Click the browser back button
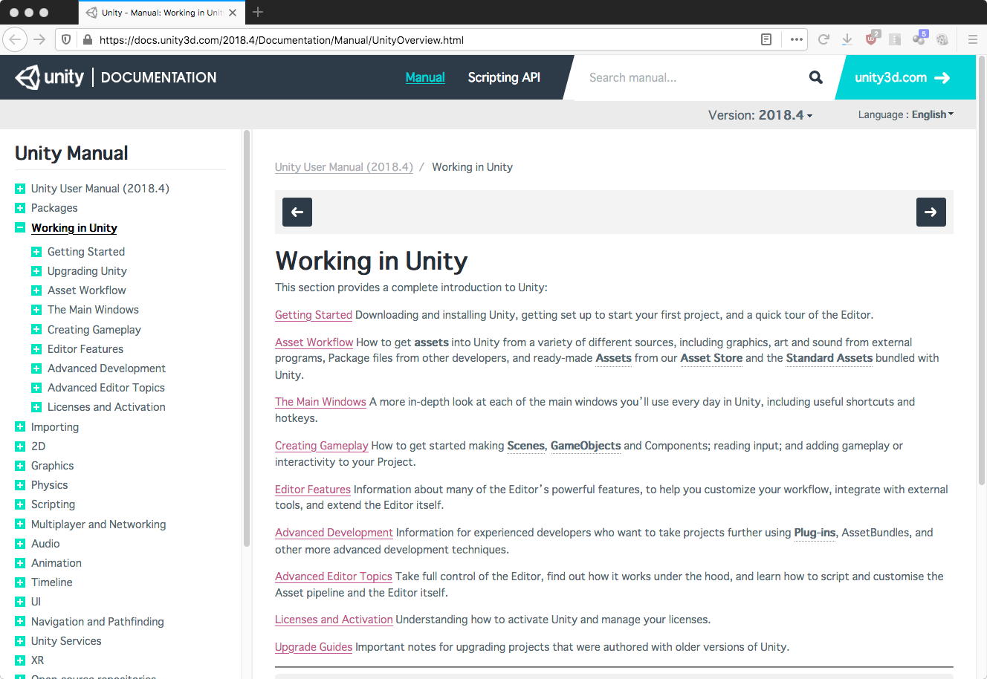 click(16, 39)
